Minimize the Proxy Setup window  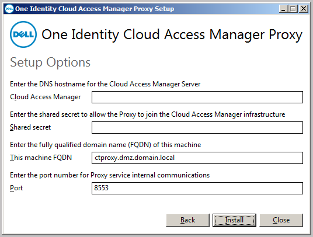[283, 9]
